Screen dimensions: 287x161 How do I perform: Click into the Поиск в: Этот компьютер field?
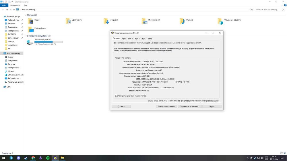click(268, 10)
